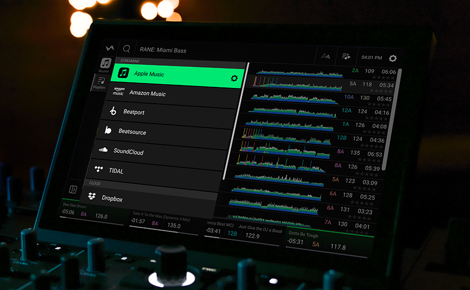
Task: Open search with the magnifier icon
Action: (x=126, y=48)
